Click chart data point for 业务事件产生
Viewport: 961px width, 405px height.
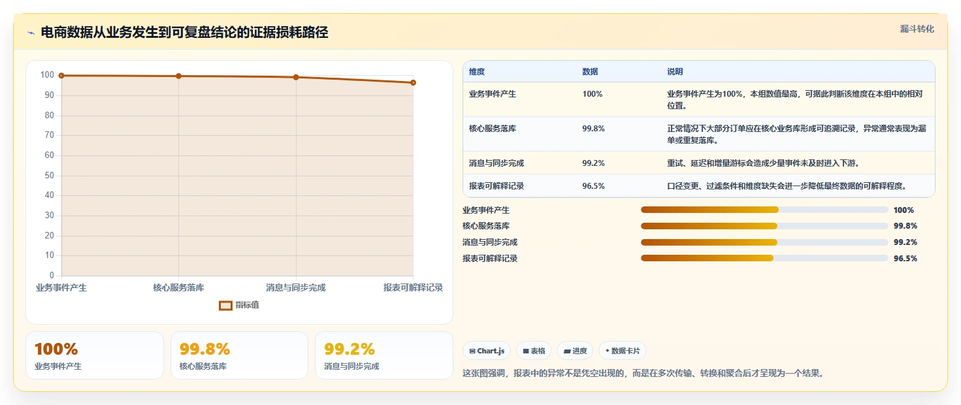click(61, 76)
